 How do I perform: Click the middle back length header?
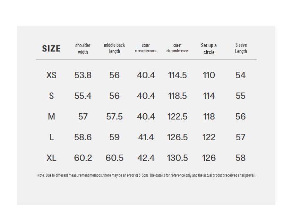(x=114, y=48)
